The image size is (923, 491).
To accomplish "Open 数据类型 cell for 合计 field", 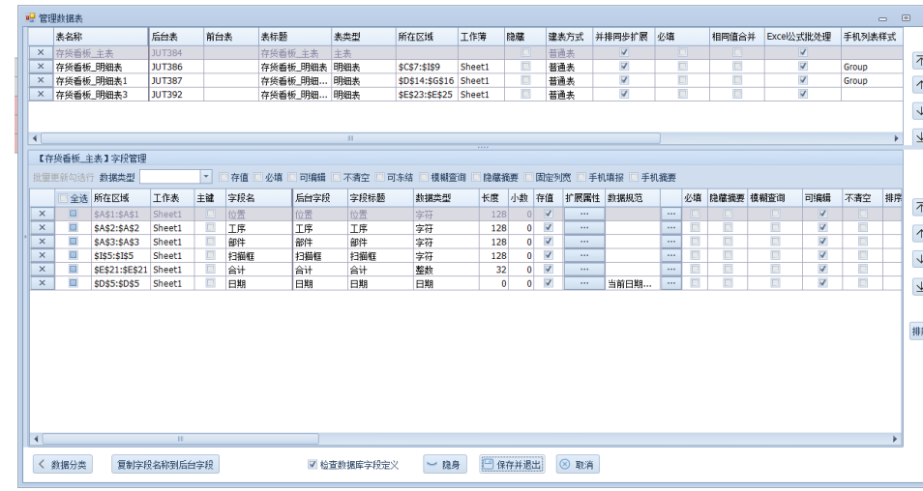I will click(x=445, y=270).
